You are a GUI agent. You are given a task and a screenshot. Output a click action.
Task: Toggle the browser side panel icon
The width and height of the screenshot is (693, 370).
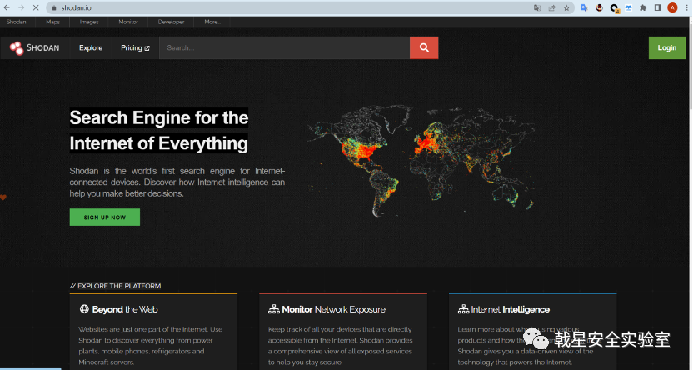coord(658,8)
